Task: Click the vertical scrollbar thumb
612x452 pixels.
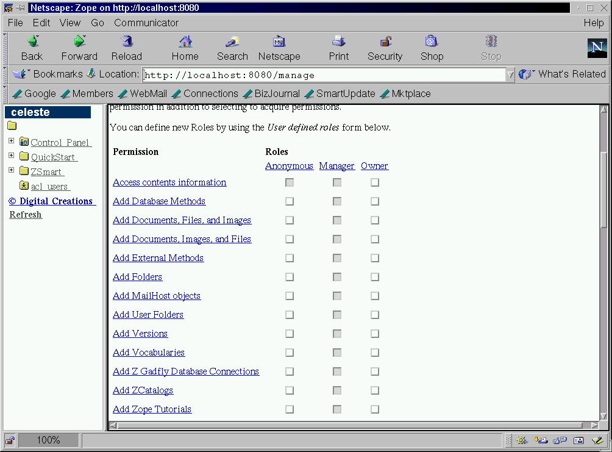Action: tap(603, 190)
